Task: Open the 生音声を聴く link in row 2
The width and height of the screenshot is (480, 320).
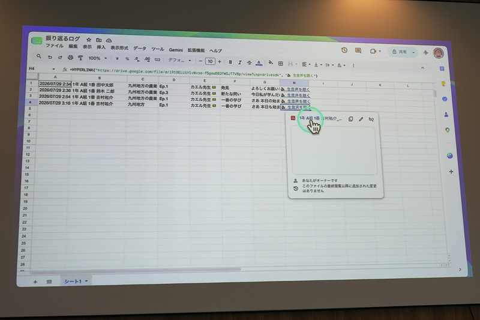Action: [x=298, y=95]
